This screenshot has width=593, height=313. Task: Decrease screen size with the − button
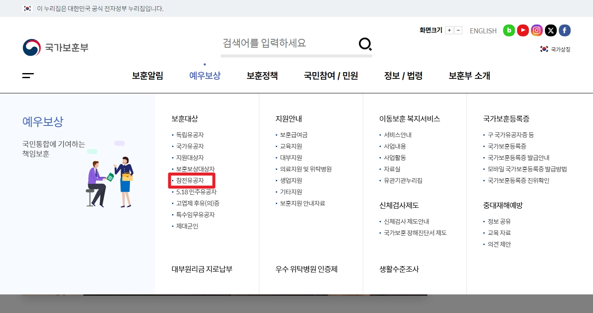click(458, 30)
